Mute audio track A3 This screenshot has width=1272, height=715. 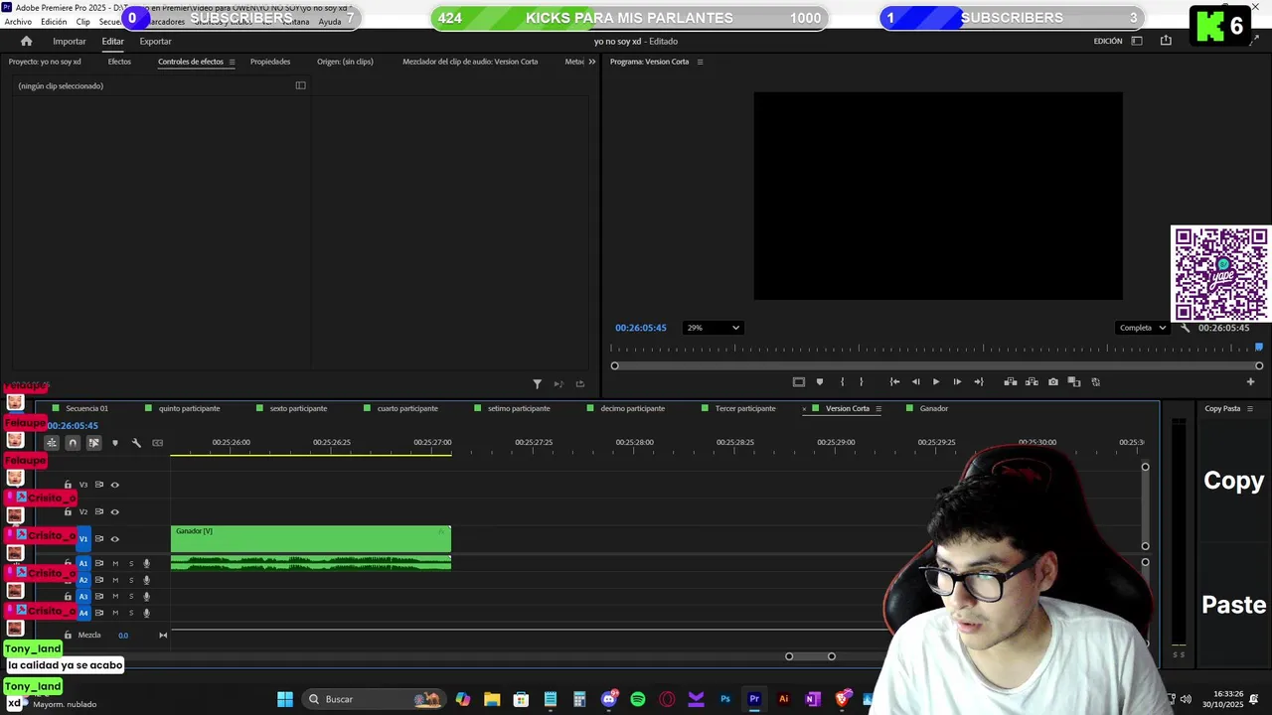pyautogui.click(x=115, y=596)
